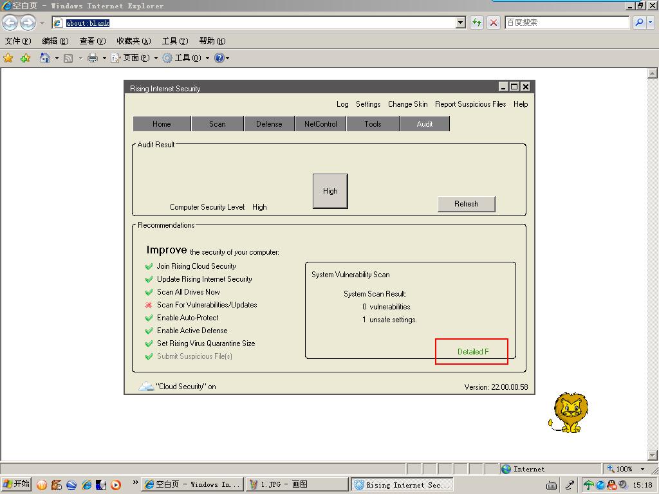This screenshot has height=494, width=659.
Task: Open Rising Settings link
Action: (x=368, y=104)
